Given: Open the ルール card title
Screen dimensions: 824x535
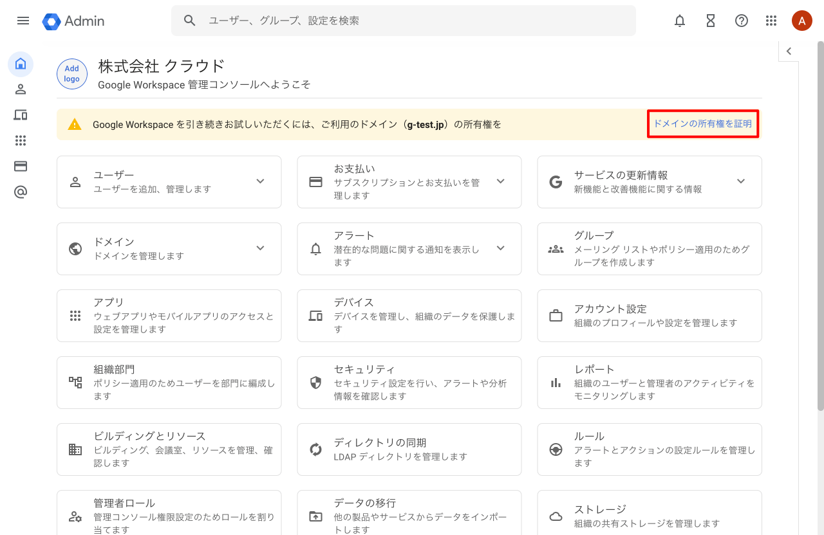Looking at the screenshot, I should point(589,436).
